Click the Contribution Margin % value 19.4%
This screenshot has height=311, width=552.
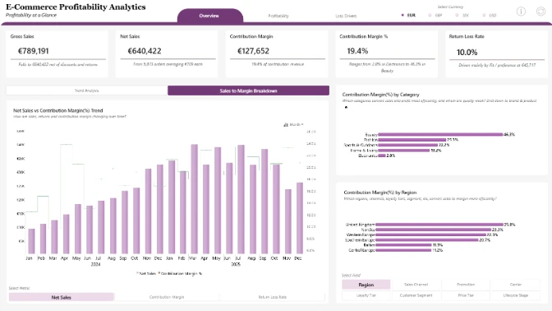coord(357,51)
